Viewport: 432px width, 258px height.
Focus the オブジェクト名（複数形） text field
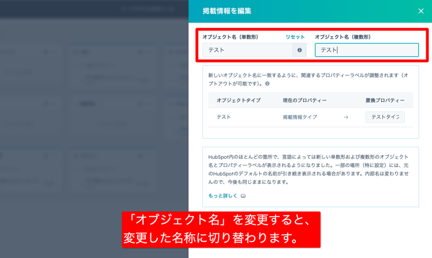pos(366,50)
